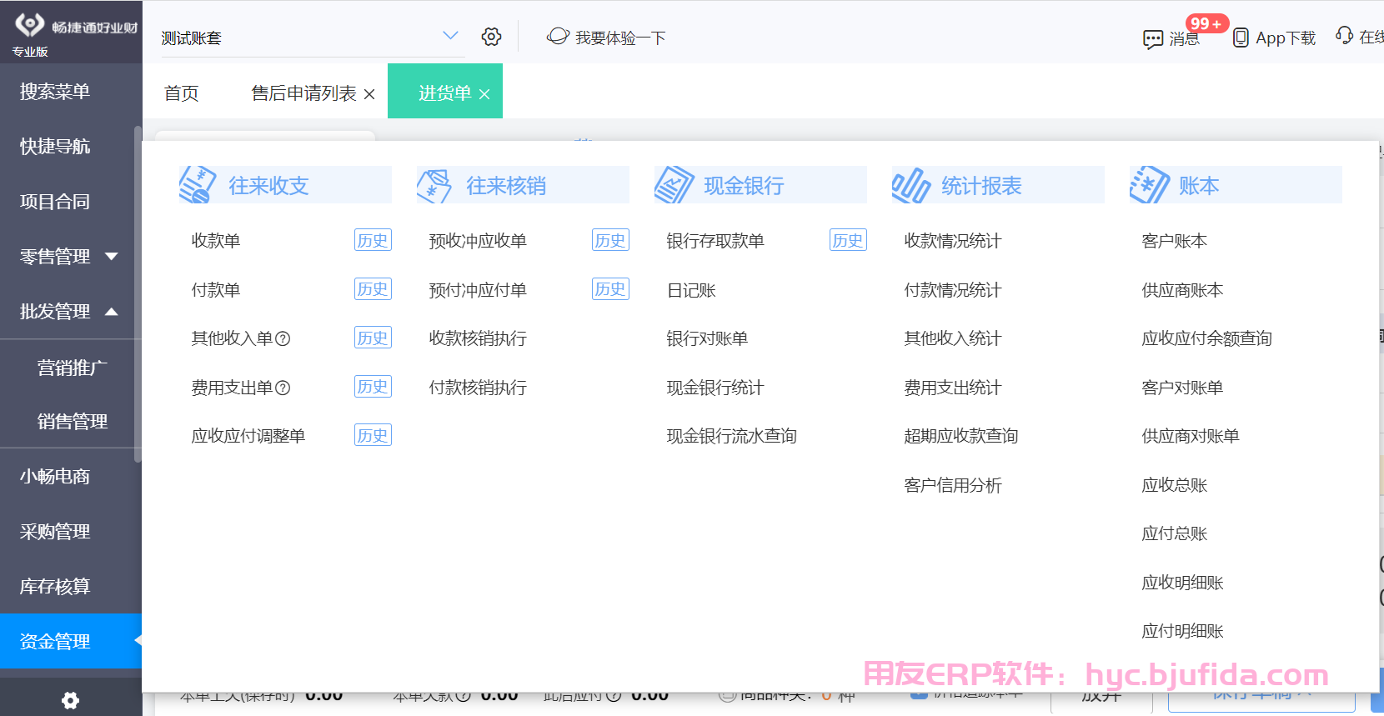Click 我要体验一下 text link

pyautogui.click(x=620, y=38)
